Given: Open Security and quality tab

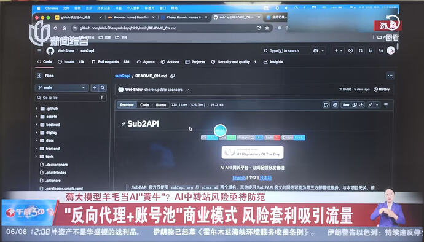Looking at the screenshot, I should click(234, 62).
